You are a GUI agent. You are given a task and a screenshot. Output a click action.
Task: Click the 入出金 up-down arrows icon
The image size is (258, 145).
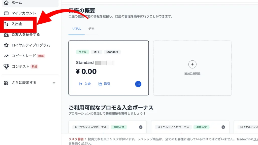(x=6, y=24)
